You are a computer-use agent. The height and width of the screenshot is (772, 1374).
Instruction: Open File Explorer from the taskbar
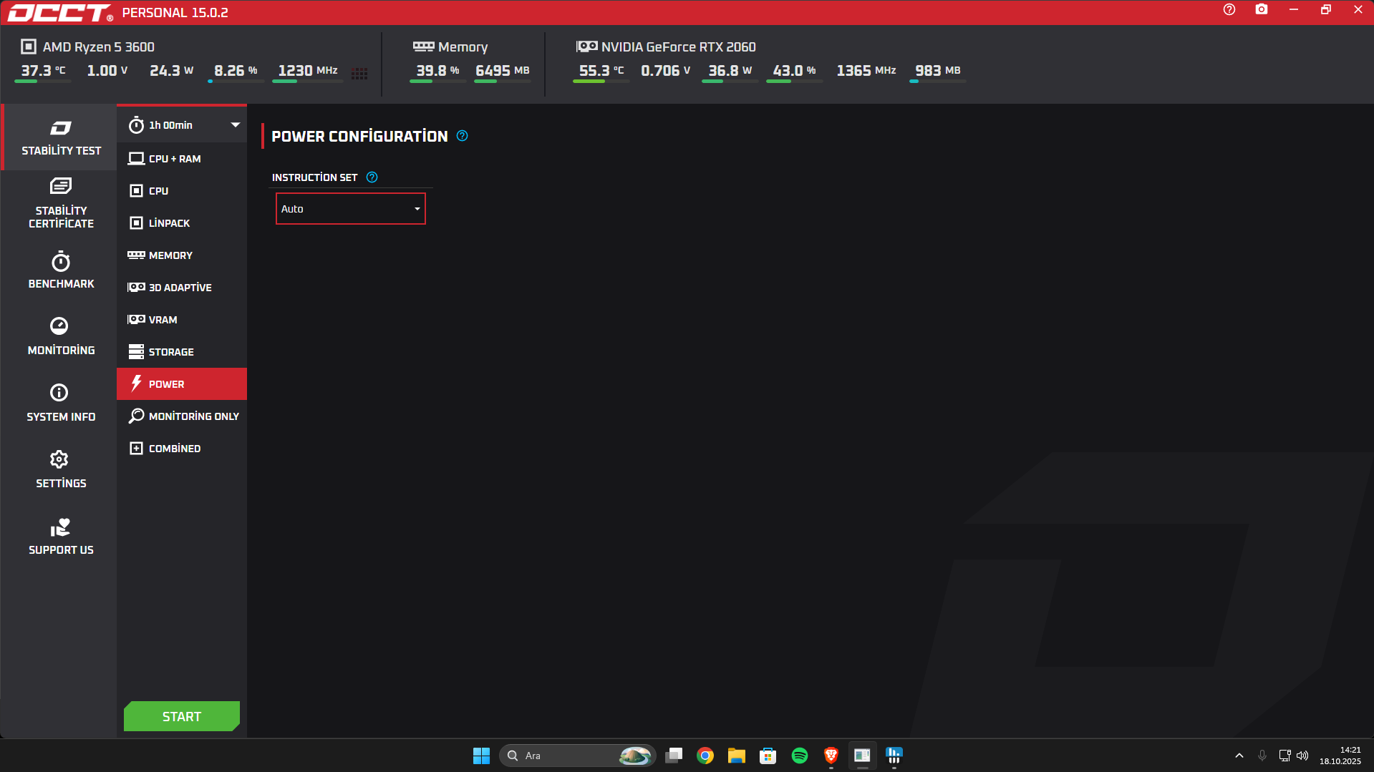737,756
